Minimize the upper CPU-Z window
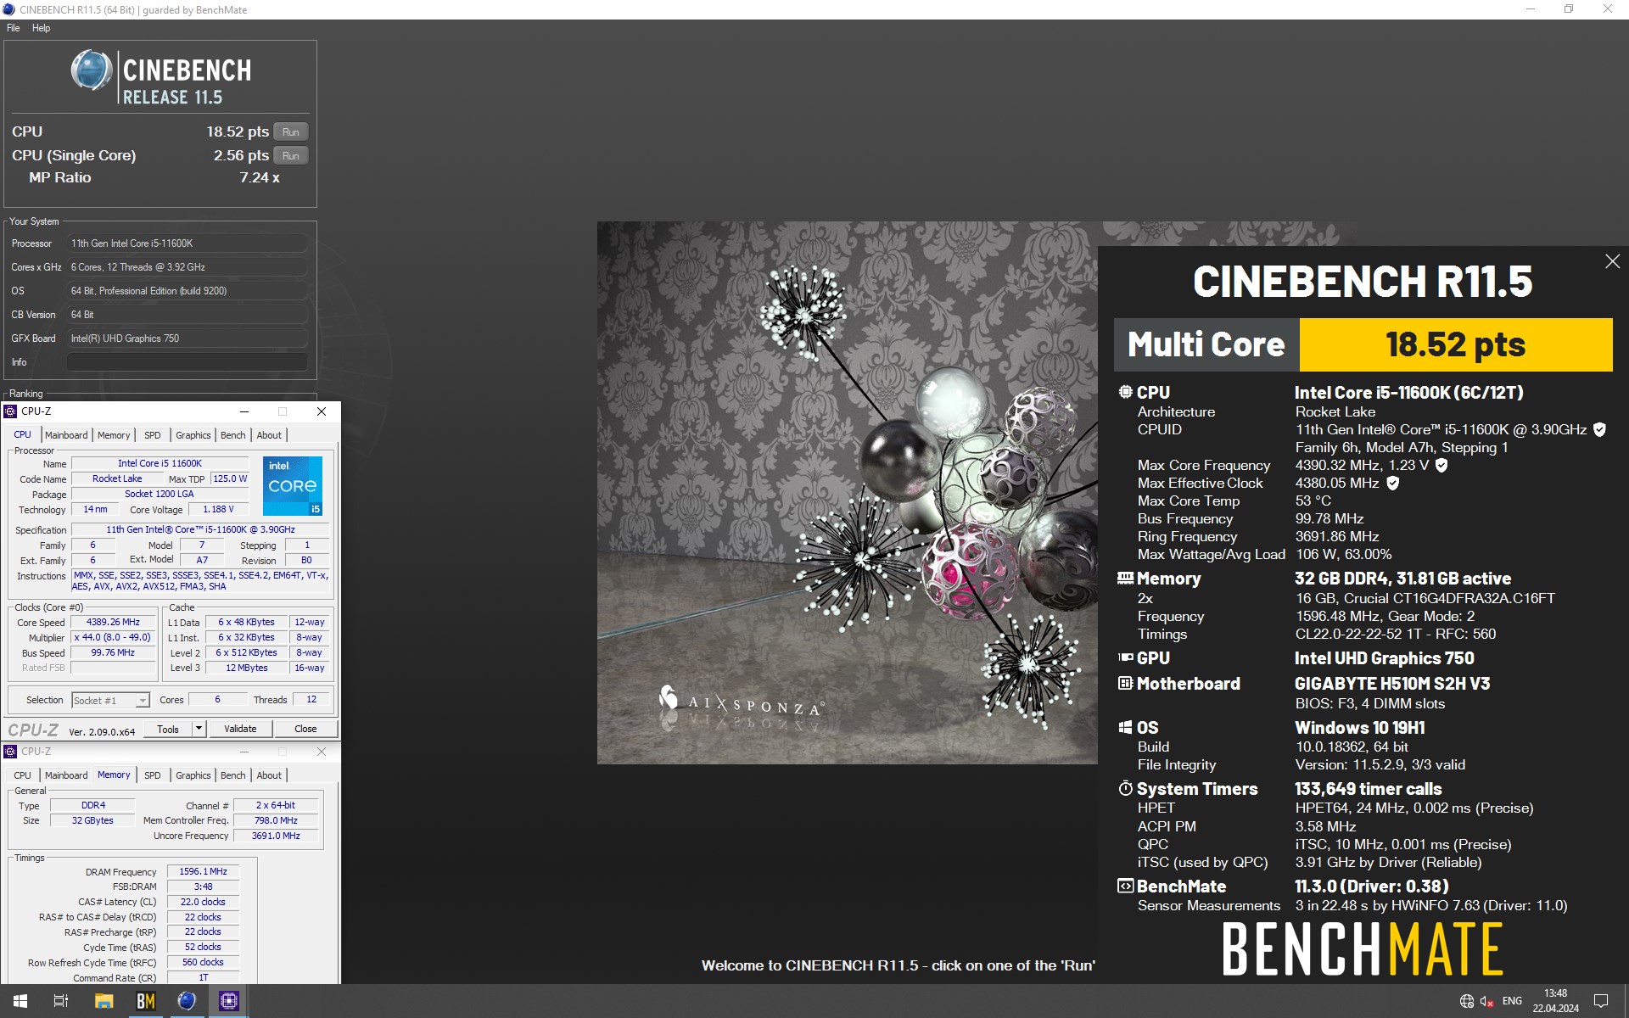1629x1018 pixels. [244, 411]
